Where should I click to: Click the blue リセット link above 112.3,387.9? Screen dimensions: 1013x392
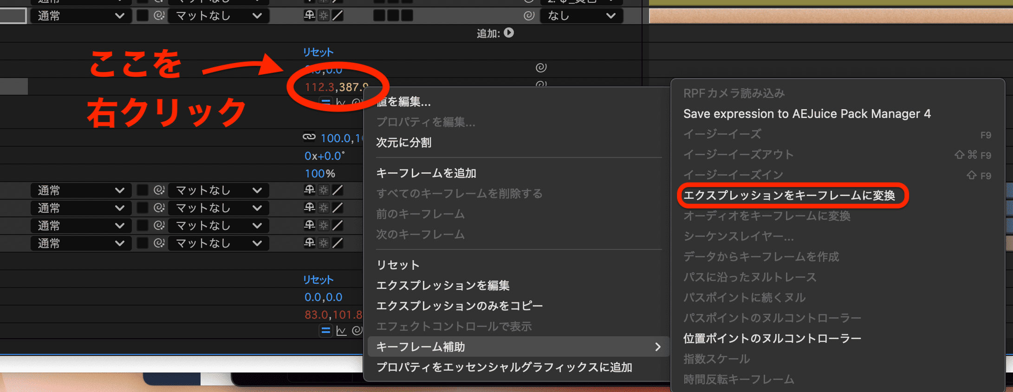318,52
